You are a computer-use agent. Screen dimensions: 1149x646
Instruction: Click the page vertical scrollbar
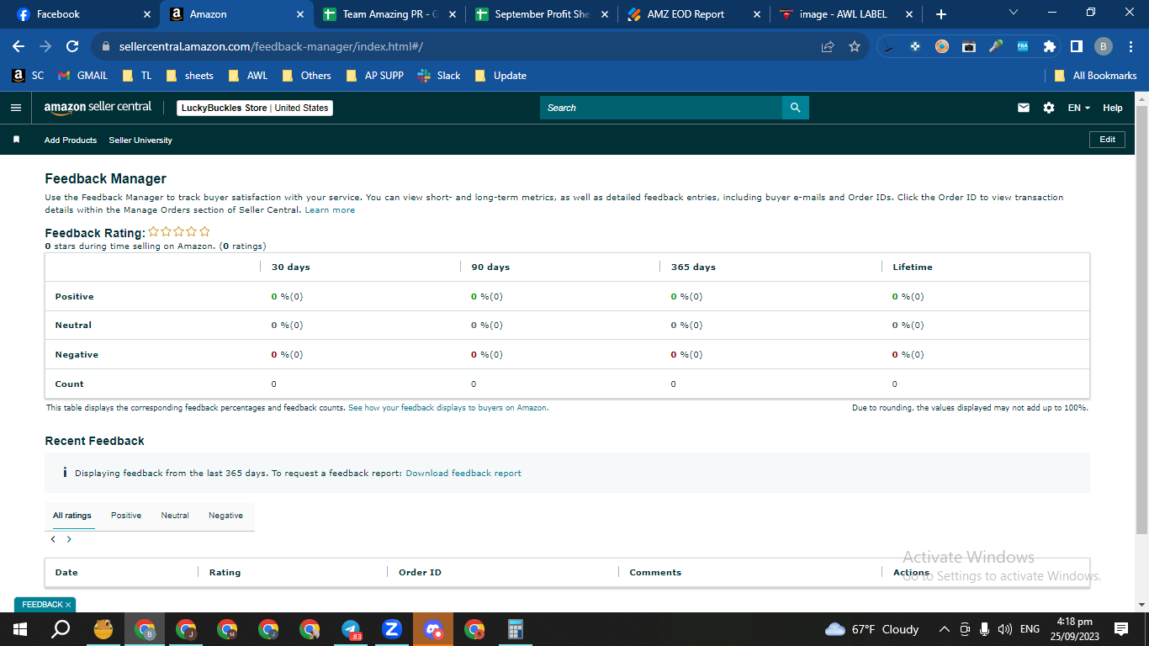click(1141, 320)
